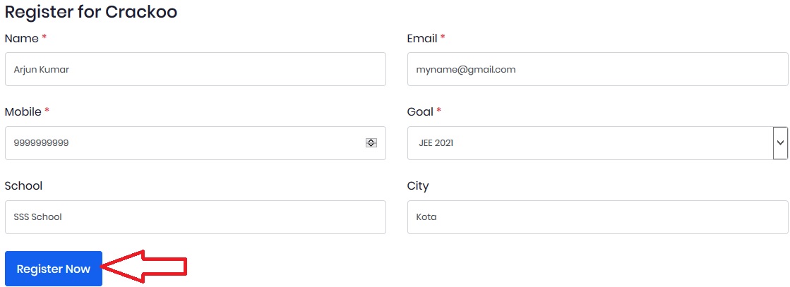Click the Mobile number input field

pyautogui.click(x=196, y=143)
